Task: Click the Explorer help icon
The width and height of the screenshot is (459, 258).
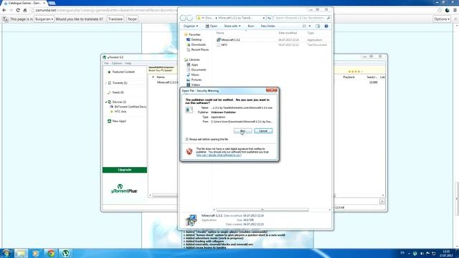Action: pos(326,26)
